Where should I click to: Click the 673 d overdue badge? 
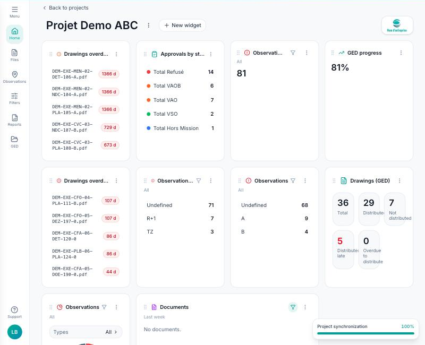[110, 145]
